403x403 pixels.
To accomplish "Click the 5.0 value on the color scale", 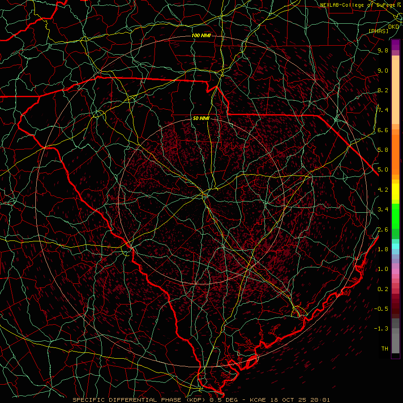I will pos(383,170).
